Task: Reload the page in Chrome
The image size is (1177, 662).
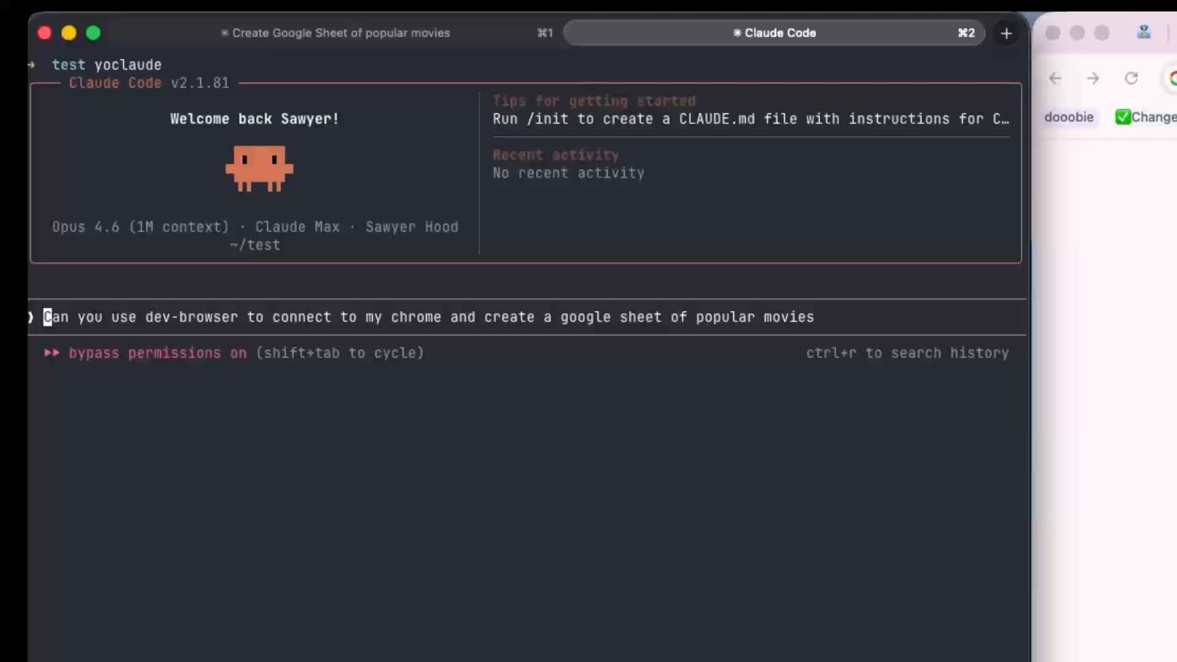Action: [1132, 78]
